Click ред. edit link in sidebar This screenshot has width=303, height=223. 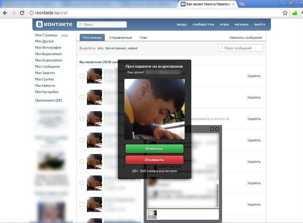tap(65, 35)
